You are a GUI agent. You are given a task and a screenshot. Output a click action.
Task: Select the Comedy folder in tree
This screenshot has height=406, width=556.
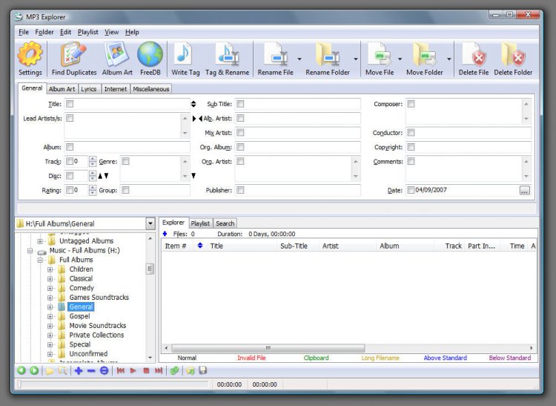pos(82,288)
